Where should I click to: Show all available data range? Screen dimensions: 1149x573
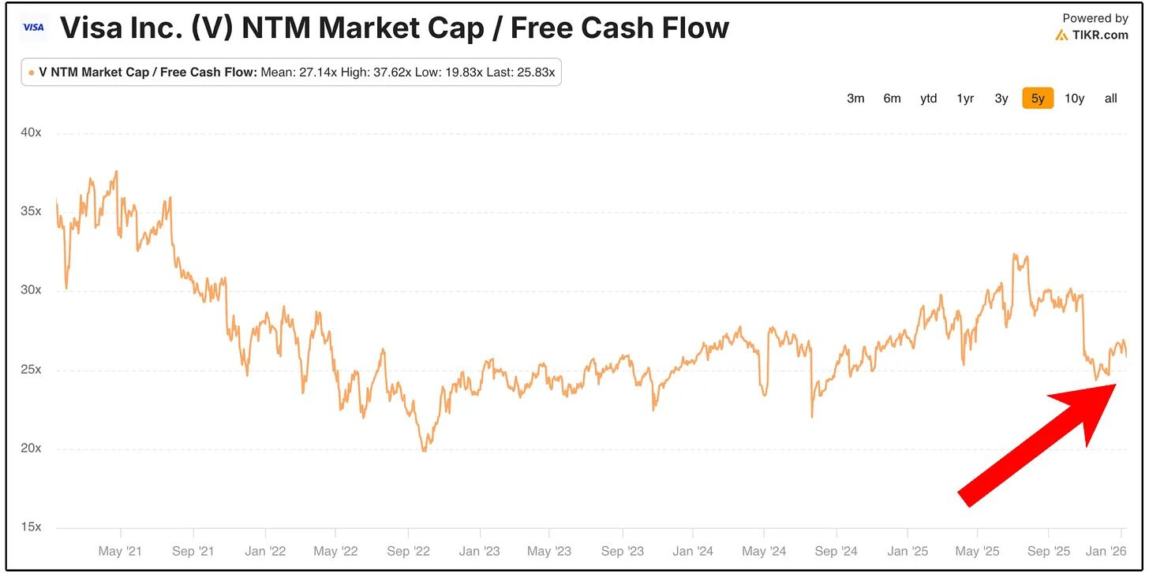click(x=1111, y=99)
